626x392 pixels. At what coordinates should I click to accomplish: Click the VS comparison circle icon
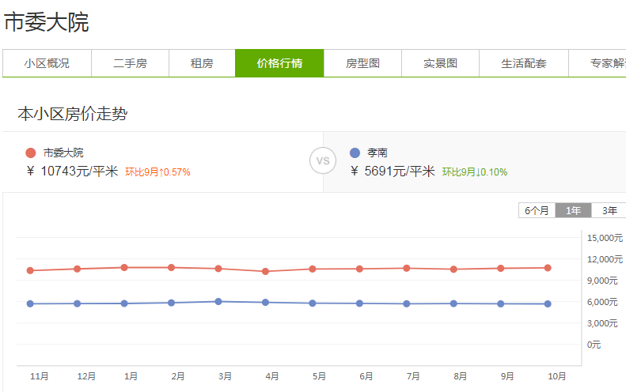coord(323,161)
